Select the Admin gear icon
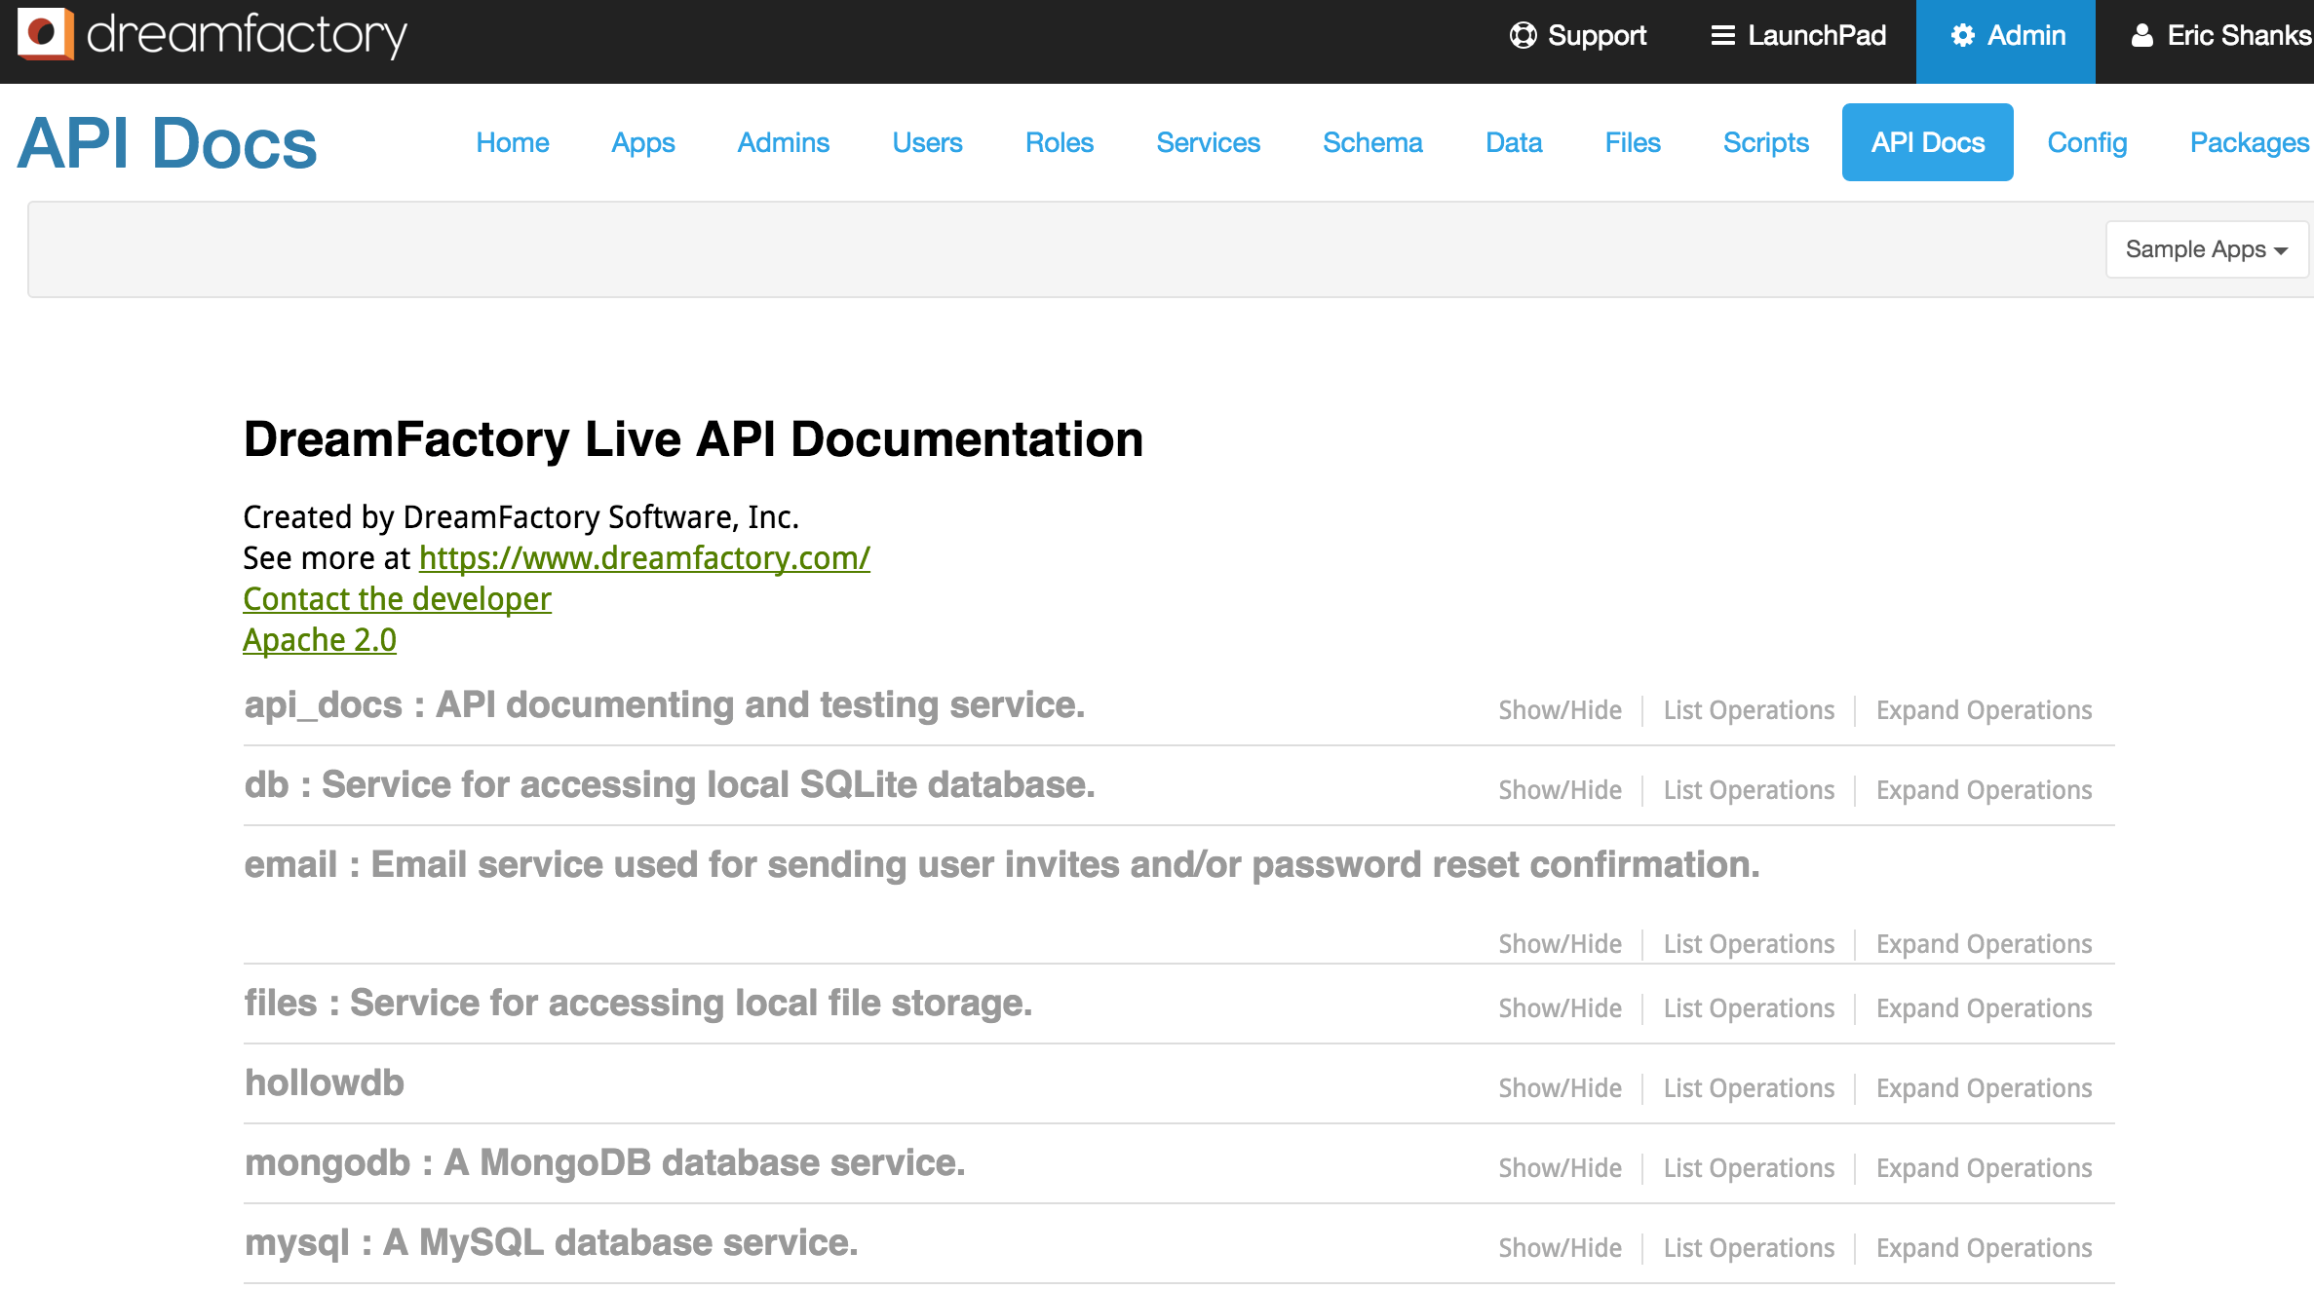 [1964, 35]
